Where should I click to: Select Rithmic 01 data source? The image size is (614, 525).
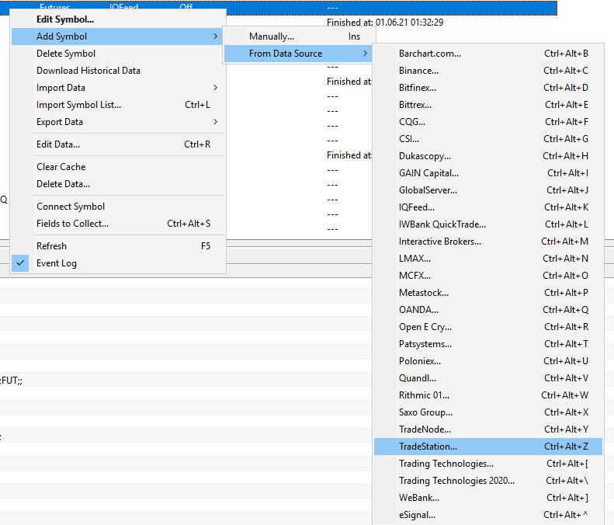coord(488,395)
